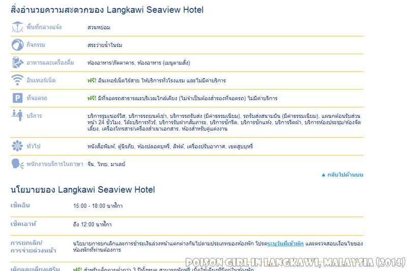
Task: Click the parking P icon
Action: [17, 98]
